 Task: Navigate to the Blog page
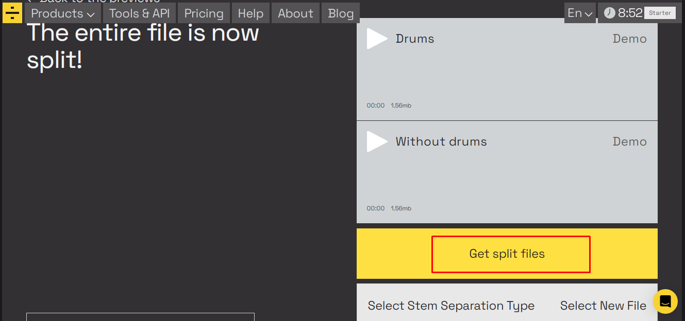coord(340,13)
